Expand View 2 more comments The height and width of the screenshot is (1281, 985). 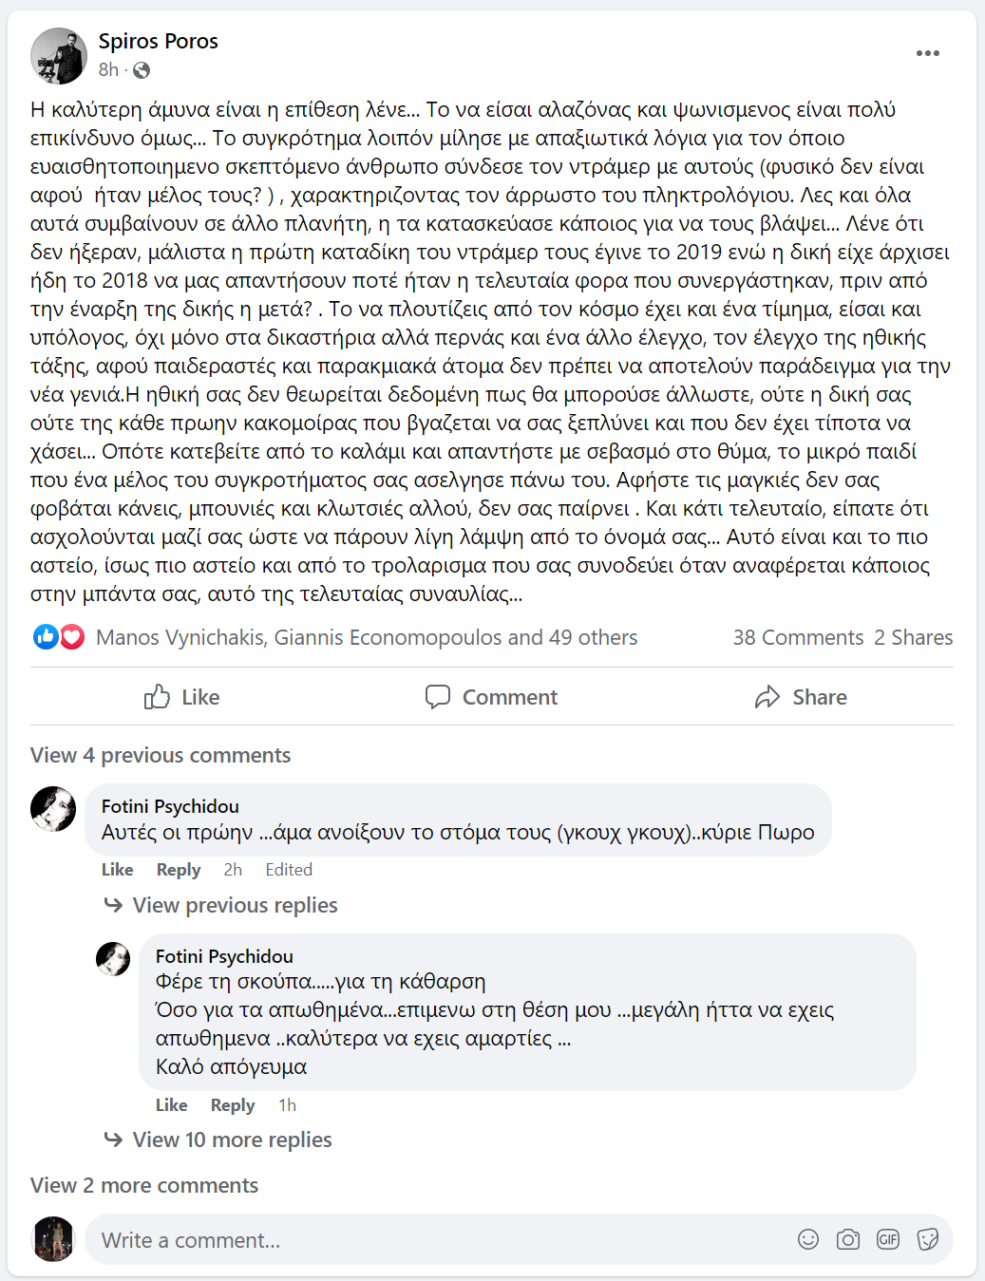click(144, 1185)
